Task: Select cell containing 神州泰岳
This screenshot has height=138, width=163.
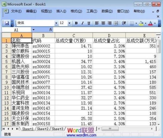Action: (x=21, y=46)
